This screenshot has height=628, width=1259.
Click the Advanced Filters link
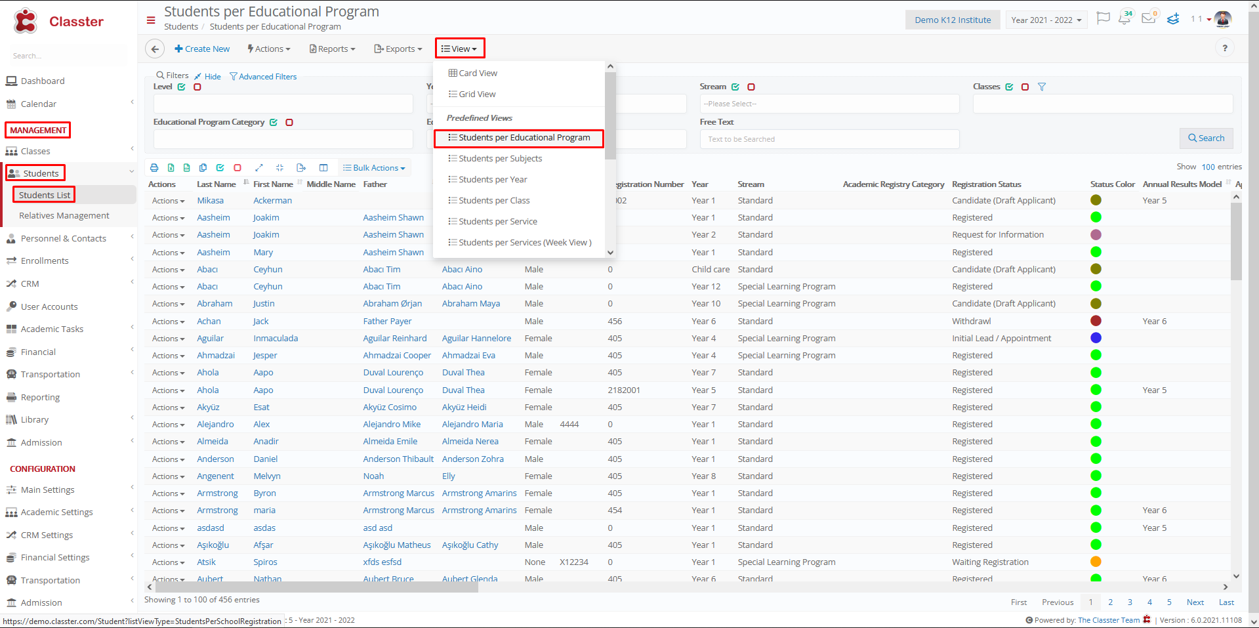pyautogui.click(x=263, y=77)
